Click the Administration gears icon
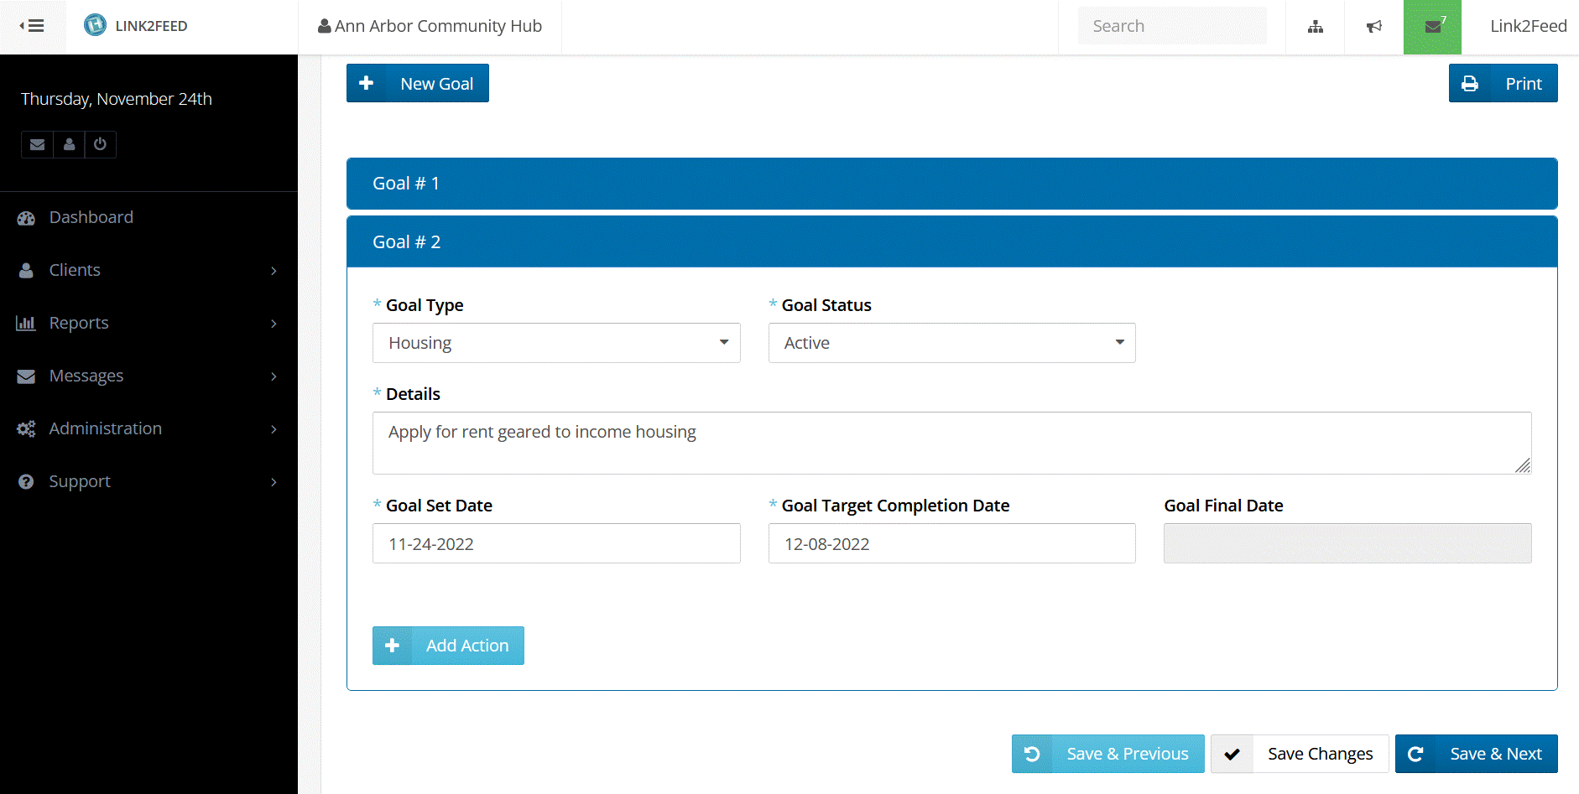 26,428
